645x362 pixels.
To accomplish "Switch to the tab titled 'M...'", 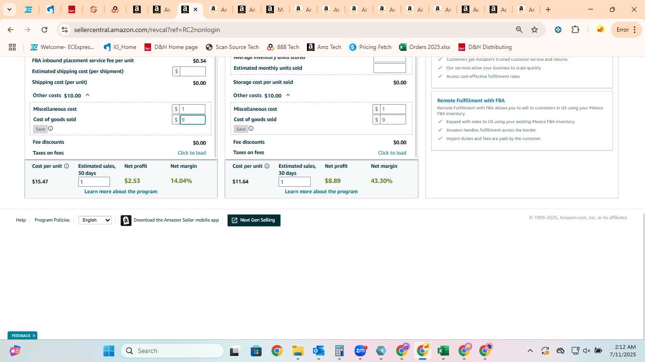I will click(275, 9).
